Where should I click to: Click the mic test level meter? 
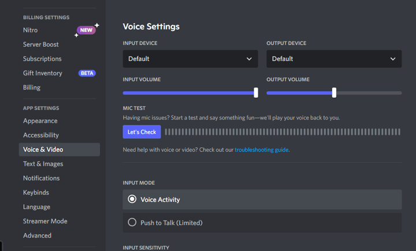282,132
